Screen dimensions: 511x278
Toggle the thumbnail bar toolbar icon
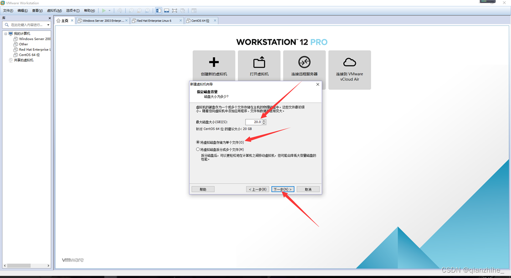pos(167,10)
